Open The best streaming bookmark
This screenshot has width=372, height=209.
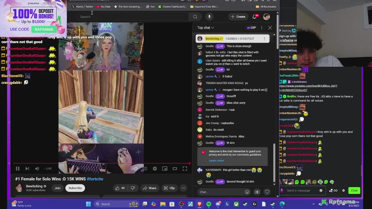click(x=128, y=7)
